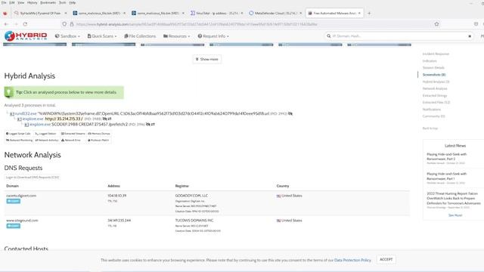Select the Reduced Monitoring legend item
The width and height of the screenshot is (484, 272).
pyautogui.click(x=19, y=140)
